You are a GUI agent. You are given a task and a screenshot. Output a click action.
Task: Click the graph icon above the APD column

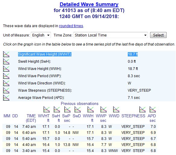pos(152,109)
